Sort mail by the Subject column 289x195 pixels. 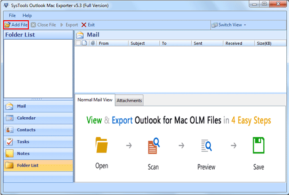coord(144,43)
